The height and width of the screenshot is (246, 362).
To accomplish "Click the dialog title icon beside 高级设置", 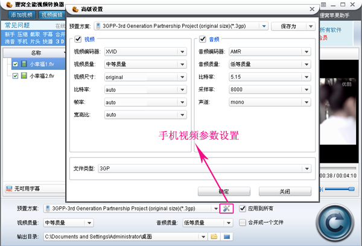I will coord(75,9).
